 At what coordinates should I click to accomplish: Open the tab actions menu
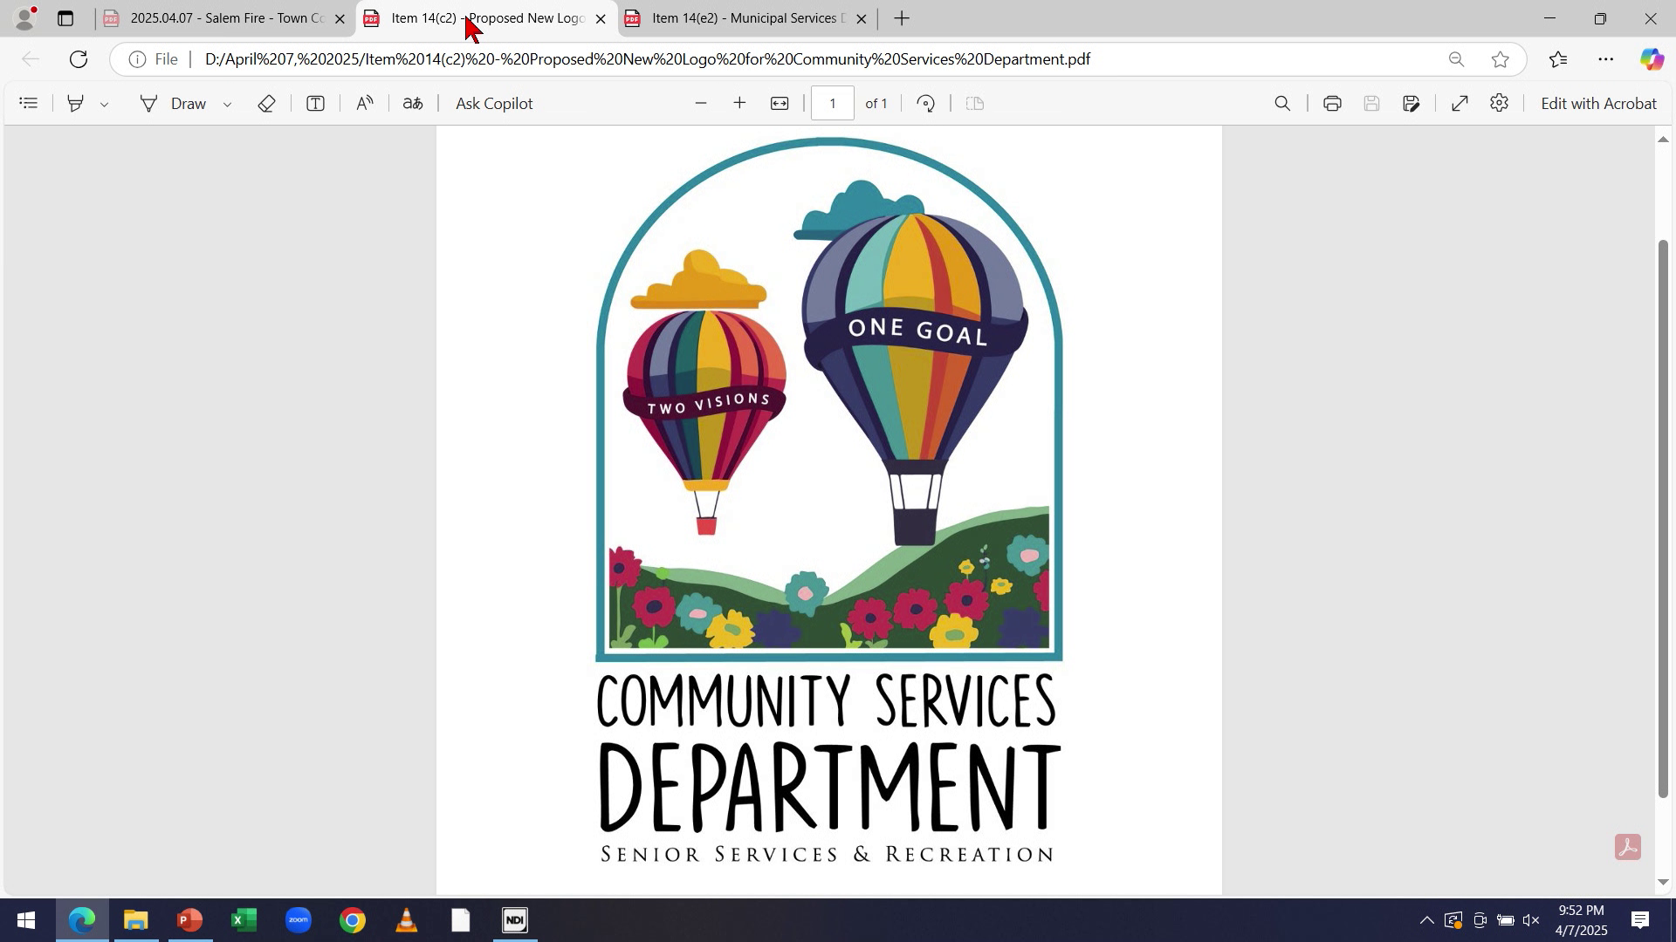coord(65,18)
